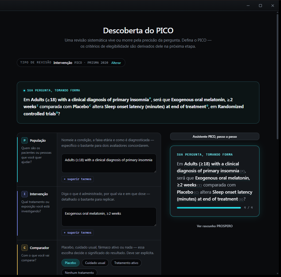Focus the Intervenção text field

[x=109, y=217]
